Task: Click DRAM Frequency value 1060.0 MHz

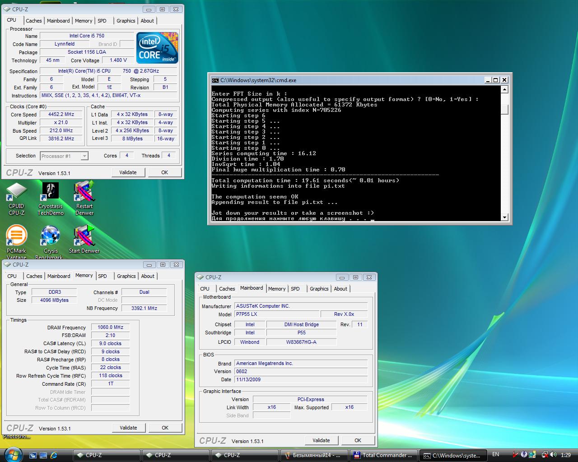Action: pyautogui.click(x=110, y=328)
